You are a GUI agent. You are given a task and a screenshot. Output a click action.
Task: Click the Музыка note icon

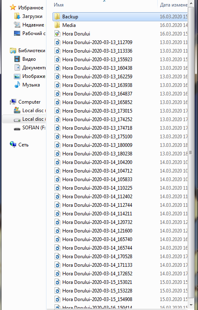pyautogui.click(x=17, y=84)
